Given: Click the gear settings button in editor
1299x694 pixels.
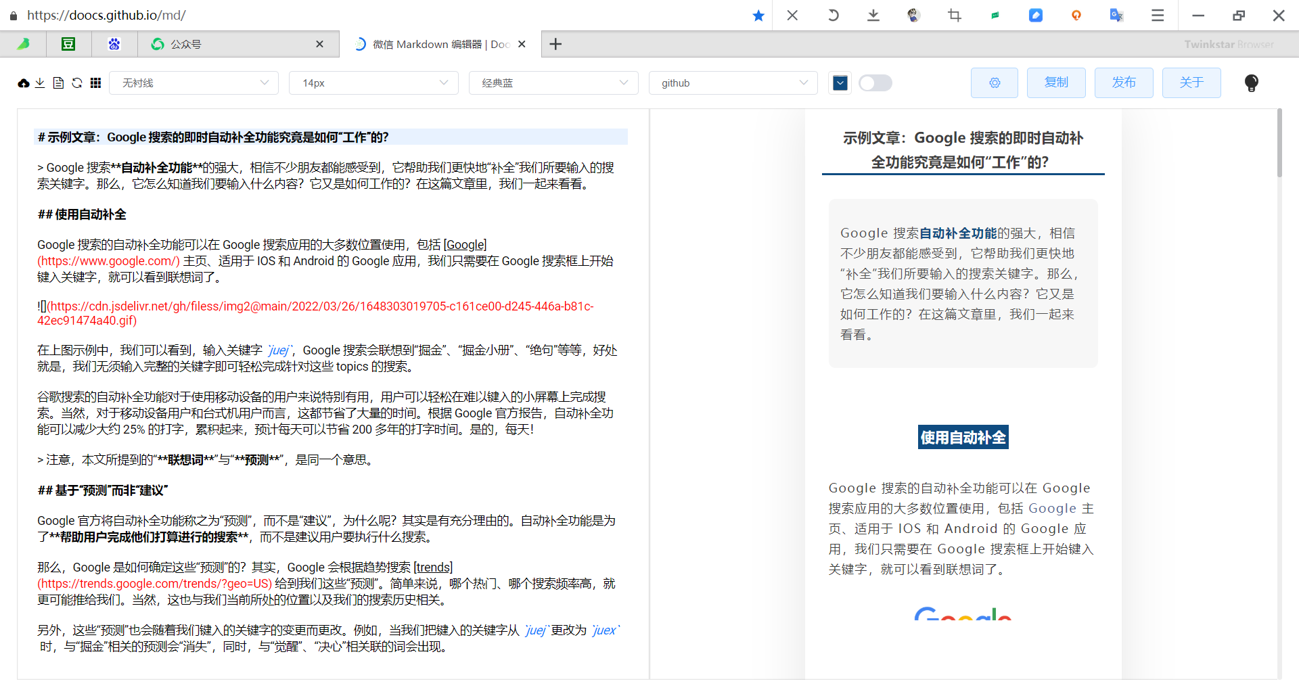Looking at the screenshot, I should [x=995, y=83].
